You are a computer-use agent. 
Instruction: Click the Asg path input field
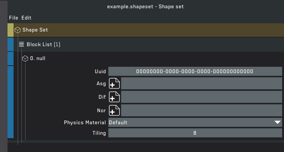(201, 84)
